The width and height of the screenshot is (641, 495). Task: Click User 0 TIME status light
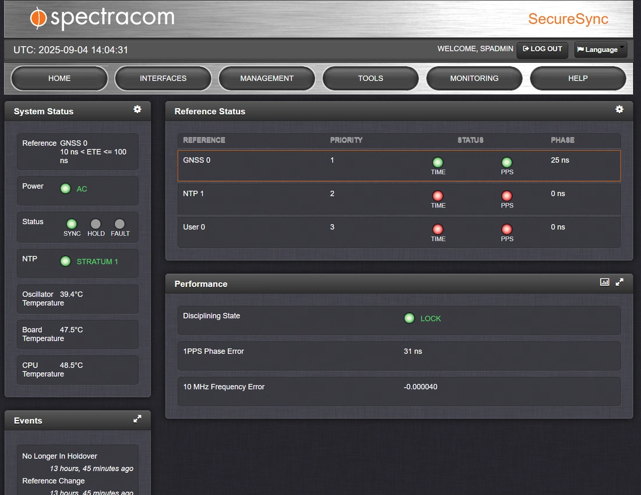[x=438, y=229]
